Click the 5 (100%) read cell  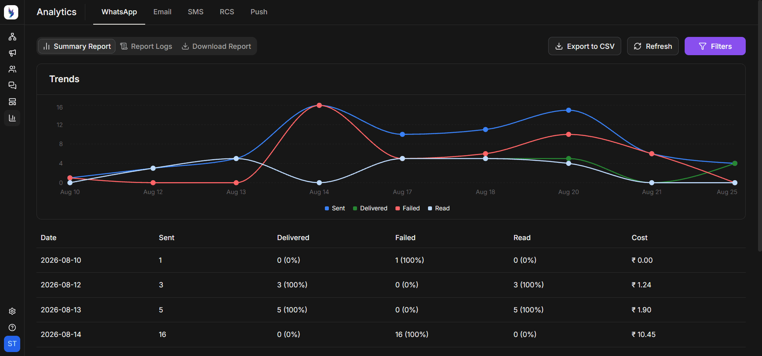tap(528, 310)
